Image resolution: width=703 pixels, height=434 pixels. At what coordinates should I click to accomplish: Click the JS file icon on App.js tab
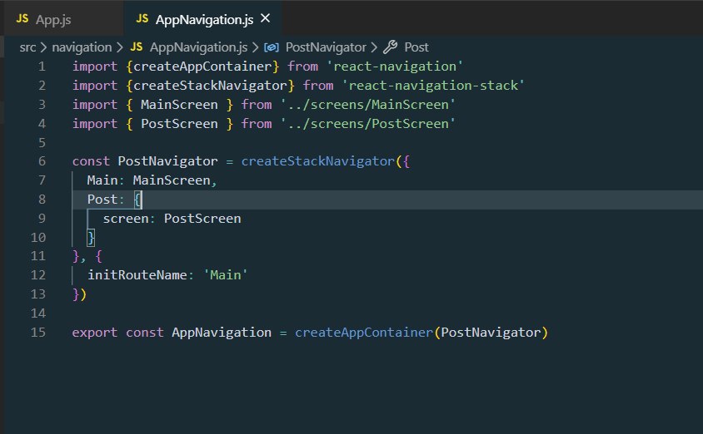pos(22,19)
